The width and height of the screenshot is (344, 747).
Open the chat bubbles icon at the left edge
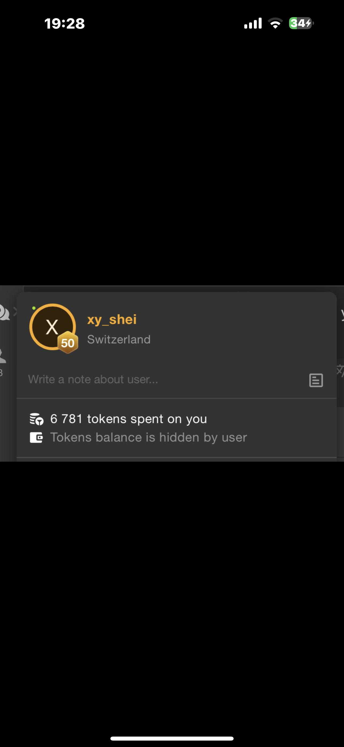tap(5, 312)
